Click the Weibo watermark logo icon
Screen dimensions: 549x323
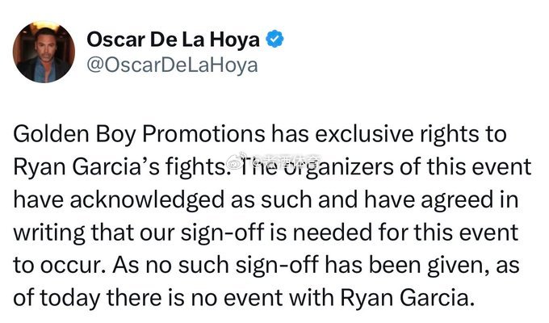click(237, 160)
